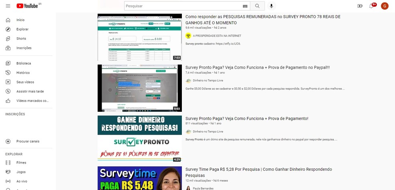The width and height of the screenshot is (395, 190).
Task: Play the Ganhe Dinheiro Respondendo Pesquisas thumbnail
Action: 140,139
